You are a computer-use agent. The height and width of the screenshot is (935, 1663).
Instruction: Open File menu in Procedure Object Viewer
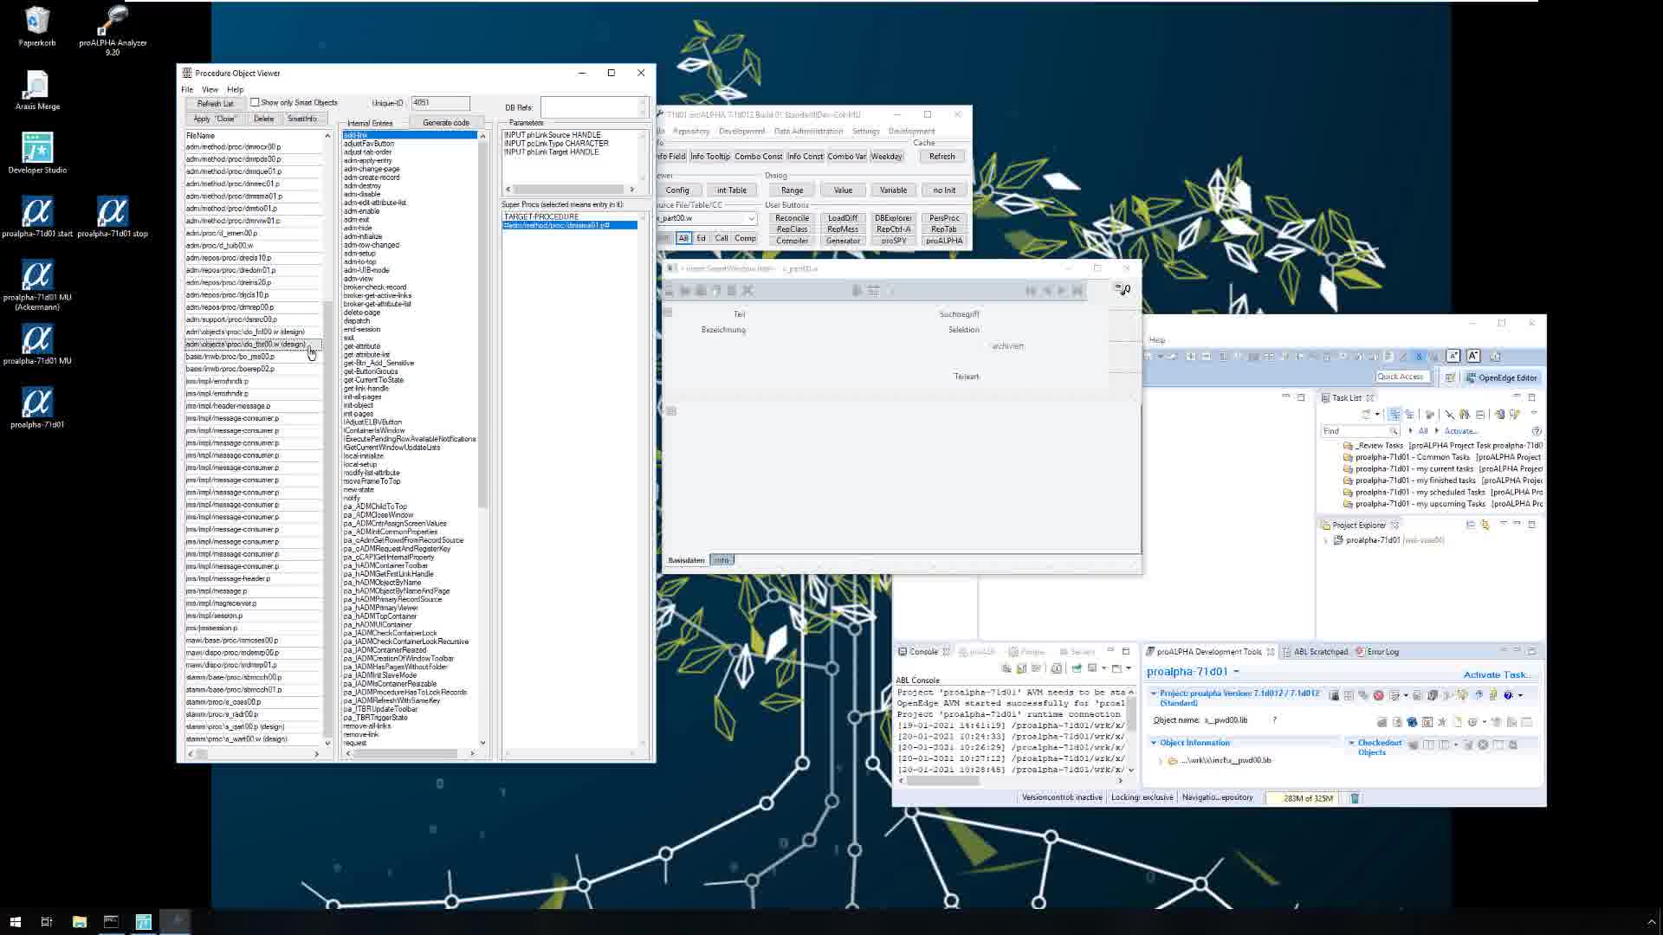187,89
